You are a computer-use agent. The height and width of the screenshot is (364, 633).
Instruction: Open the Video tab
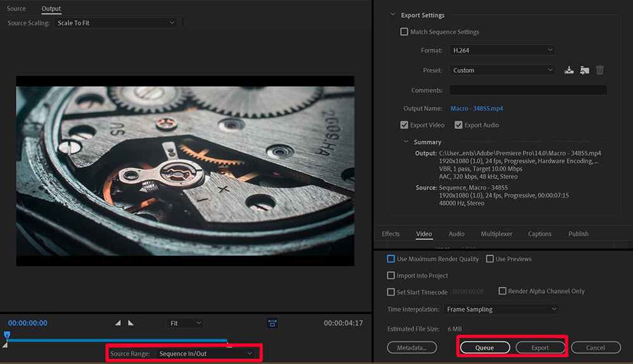[x=424, y=234]
